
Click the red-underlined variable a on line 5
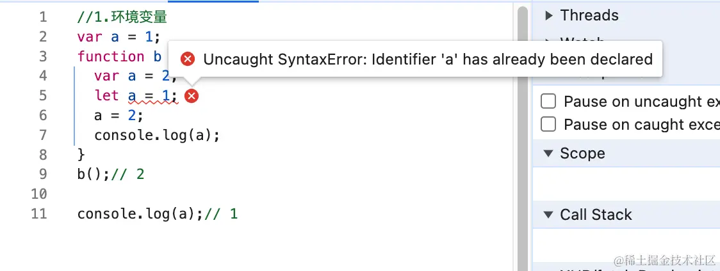click(x=132, y=96)
